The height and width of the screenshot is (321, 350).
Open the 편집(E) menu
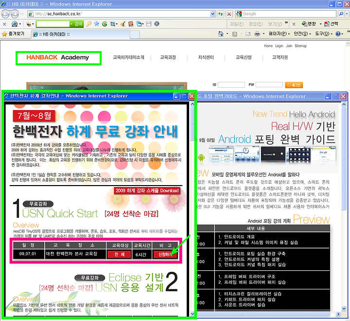point(256,24)
